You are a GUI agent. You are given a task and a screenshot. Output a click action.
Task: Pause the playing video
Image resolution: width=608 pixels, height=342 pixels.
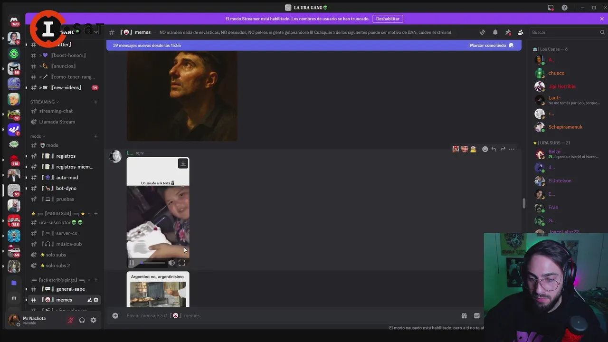pos(132,263)
